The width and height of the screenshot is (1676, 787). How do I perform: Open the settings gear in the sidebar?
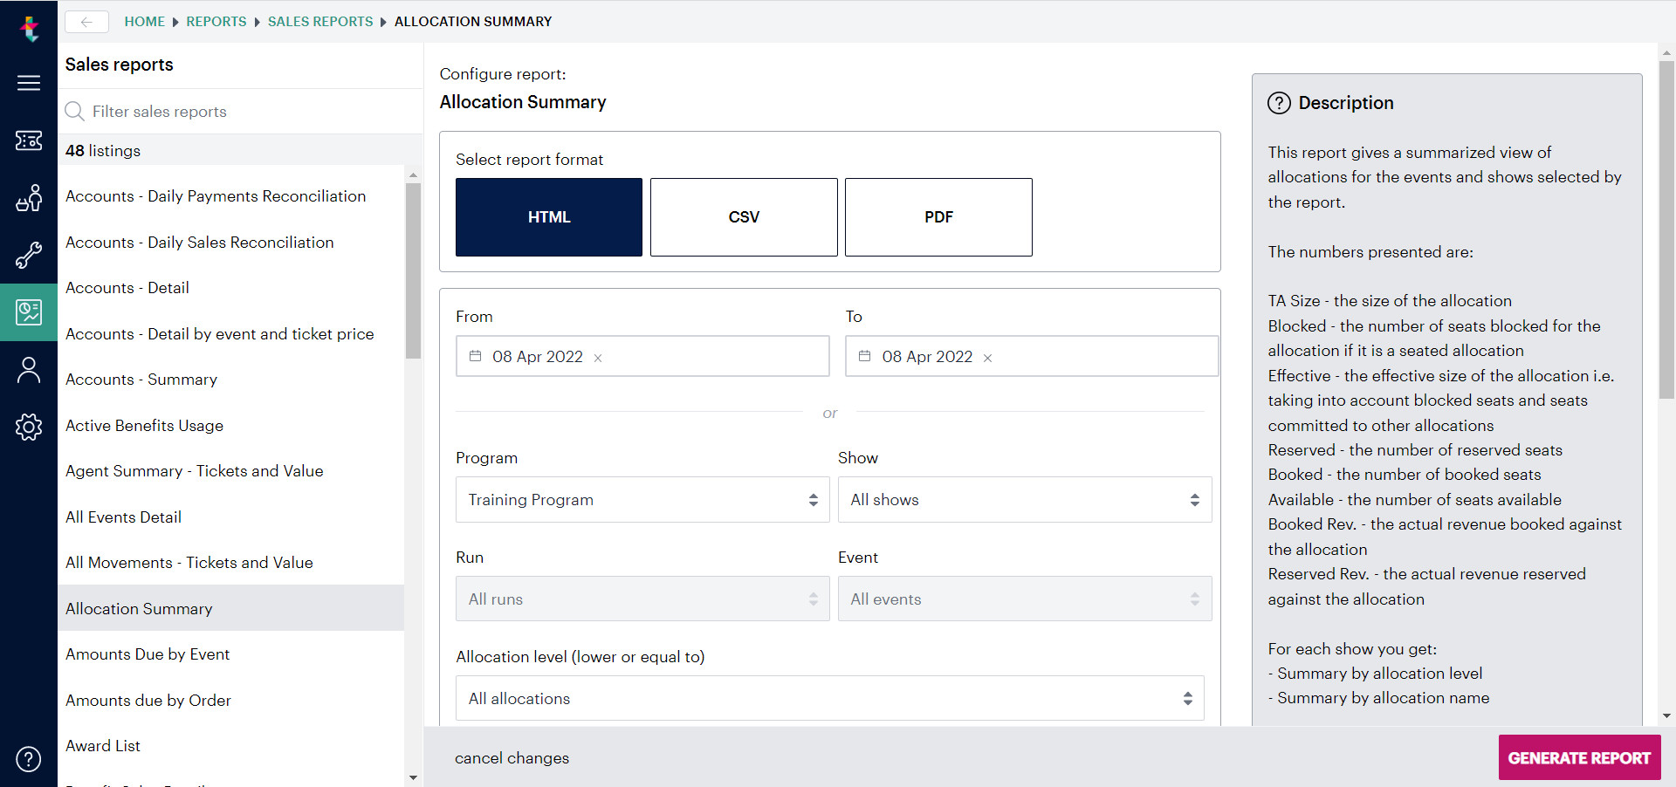point(29,427)
